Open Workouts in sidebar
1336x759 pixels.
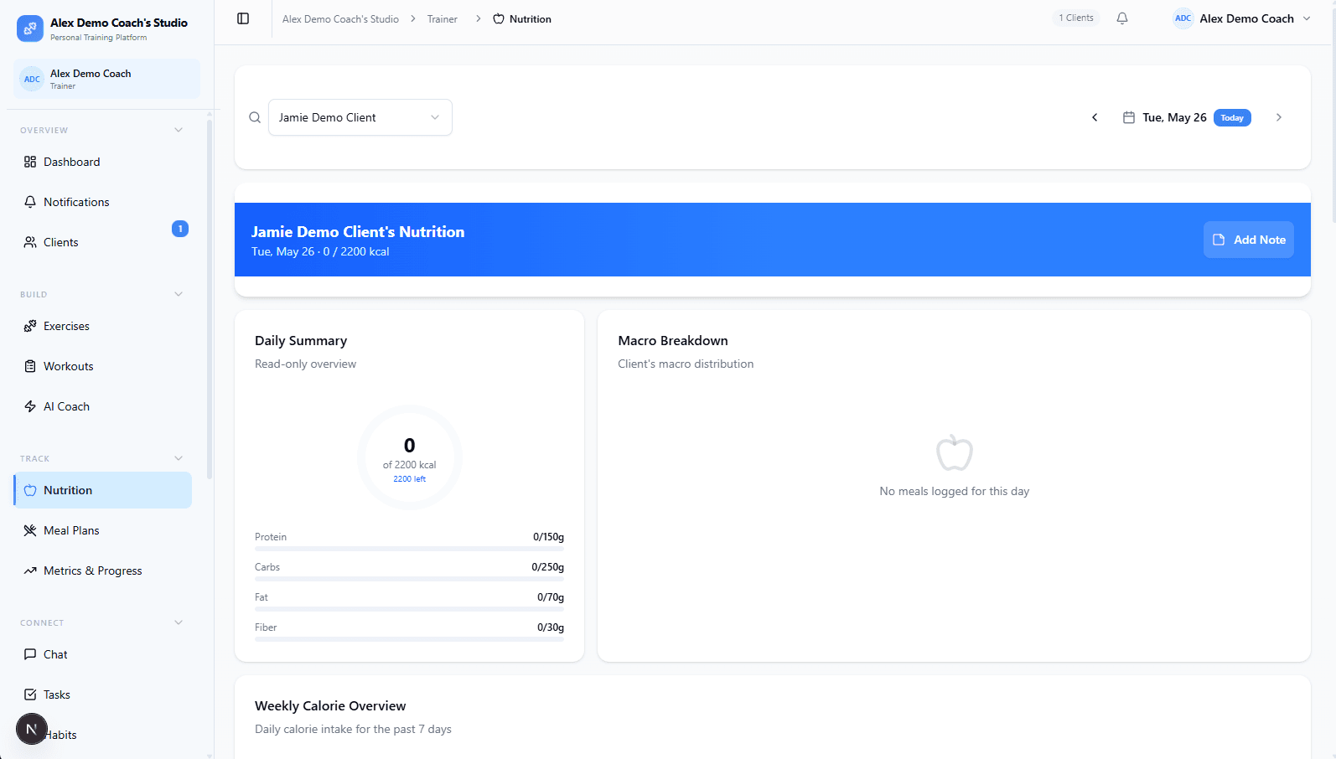pos(102,366)
